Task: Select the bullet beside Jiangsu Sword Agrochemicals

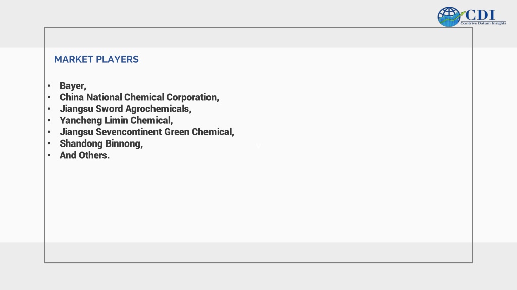Action: coord(49,109)
